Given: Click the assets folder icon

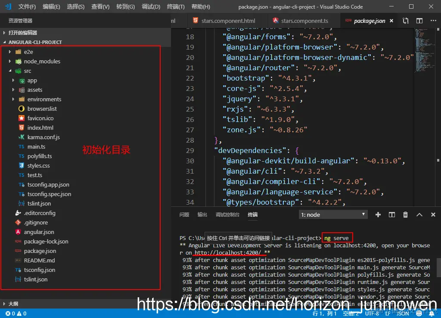Looking at the screenshot, I should tap(22, 90).
